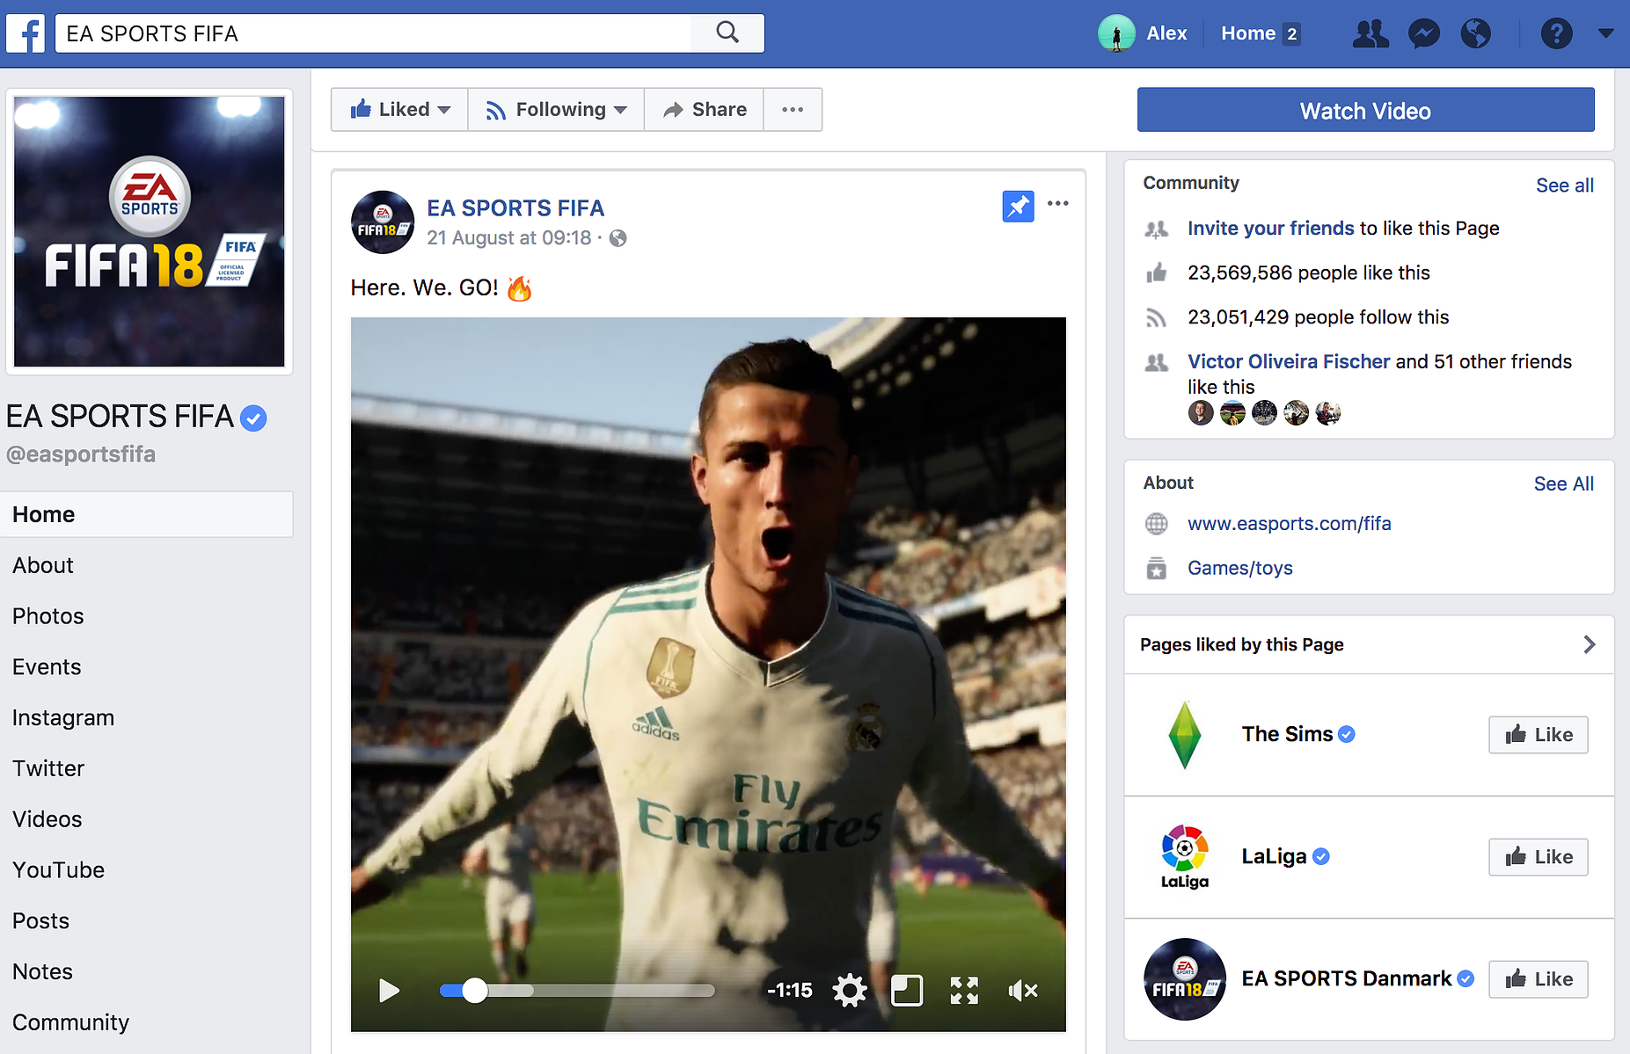Open the Following options dropdown
This screenshot has width=1630, height=1054.
point(556,110)
